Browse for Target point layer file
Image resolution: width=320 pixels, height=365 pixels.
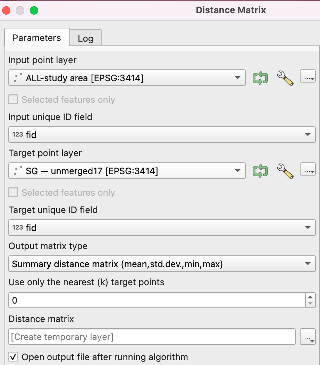[x=308, y=171]
